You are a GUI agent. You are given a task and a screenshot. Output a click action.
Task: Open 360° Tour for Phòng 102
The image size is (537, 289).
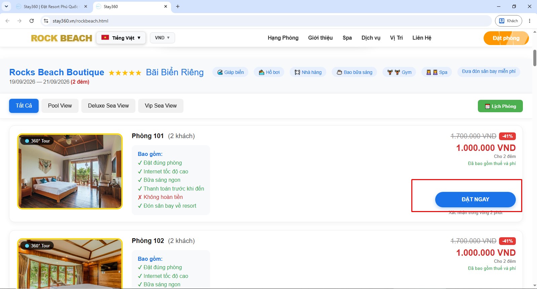(37, 246)
